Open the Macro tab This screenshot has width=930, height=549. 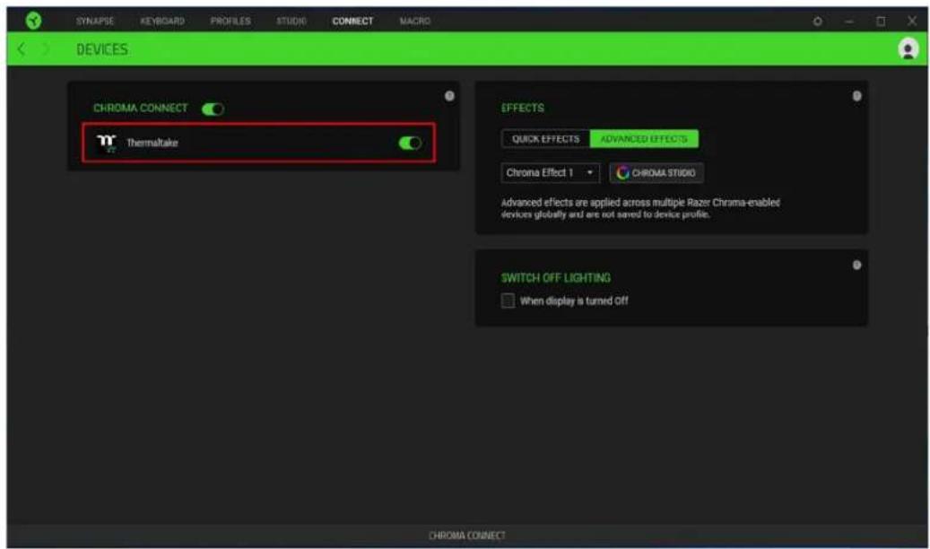click(x=415, y=22)
